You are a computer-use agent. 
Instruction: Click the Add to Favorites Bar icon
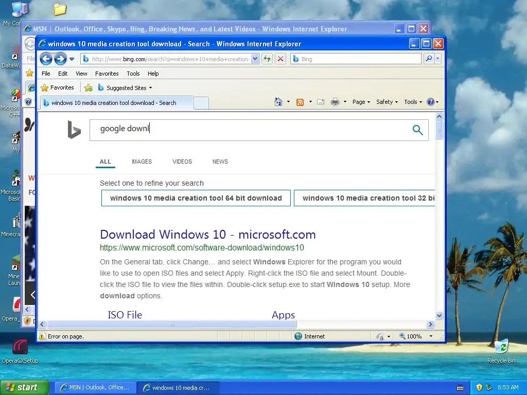(89, 88)
